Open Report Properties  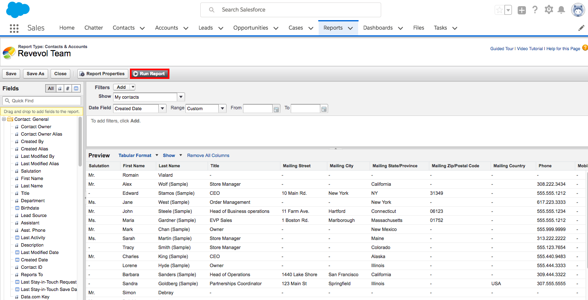pyautogui.click(x=103, y=74)
